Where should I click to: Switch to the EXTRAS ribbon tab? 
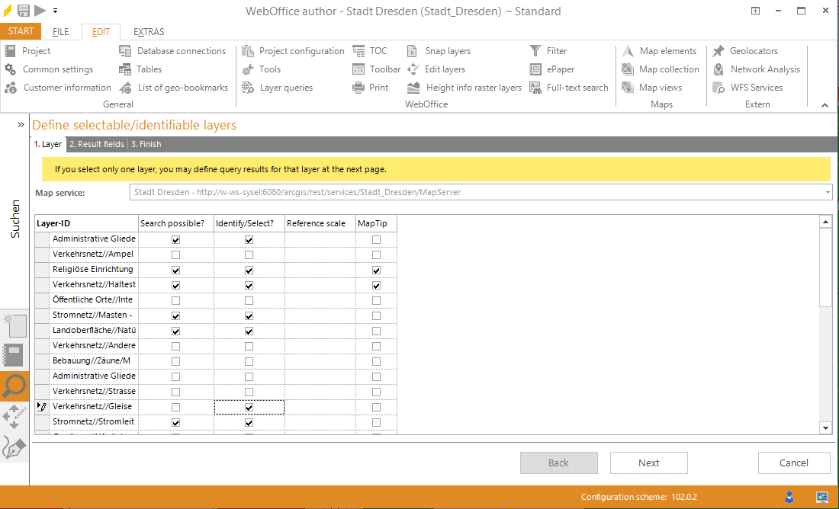148,31
